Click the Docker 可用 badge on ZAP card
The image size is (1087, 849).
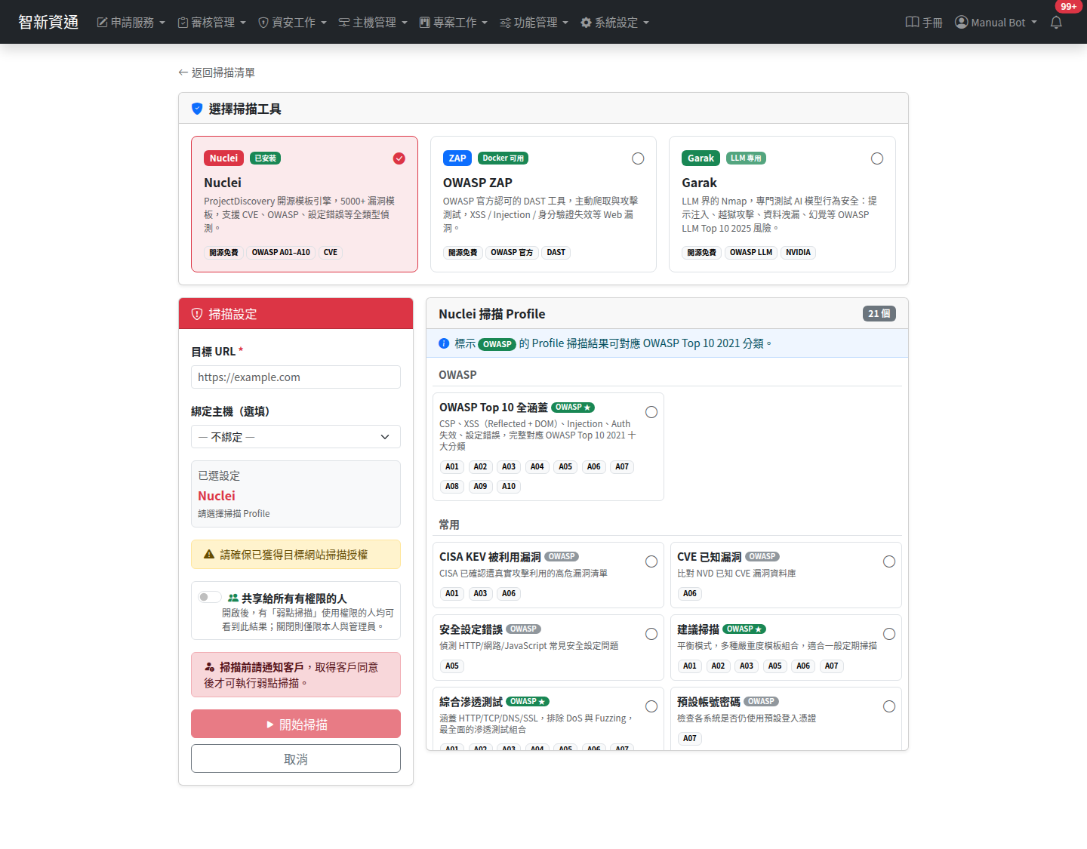(x=503, y=158)
